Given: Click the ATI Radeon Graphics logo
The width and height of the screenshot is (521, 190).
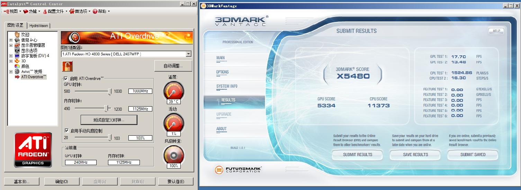Looking at the screenshot, I should (33, 150).
